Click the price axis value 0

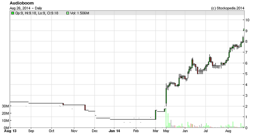tap(246, 128)
